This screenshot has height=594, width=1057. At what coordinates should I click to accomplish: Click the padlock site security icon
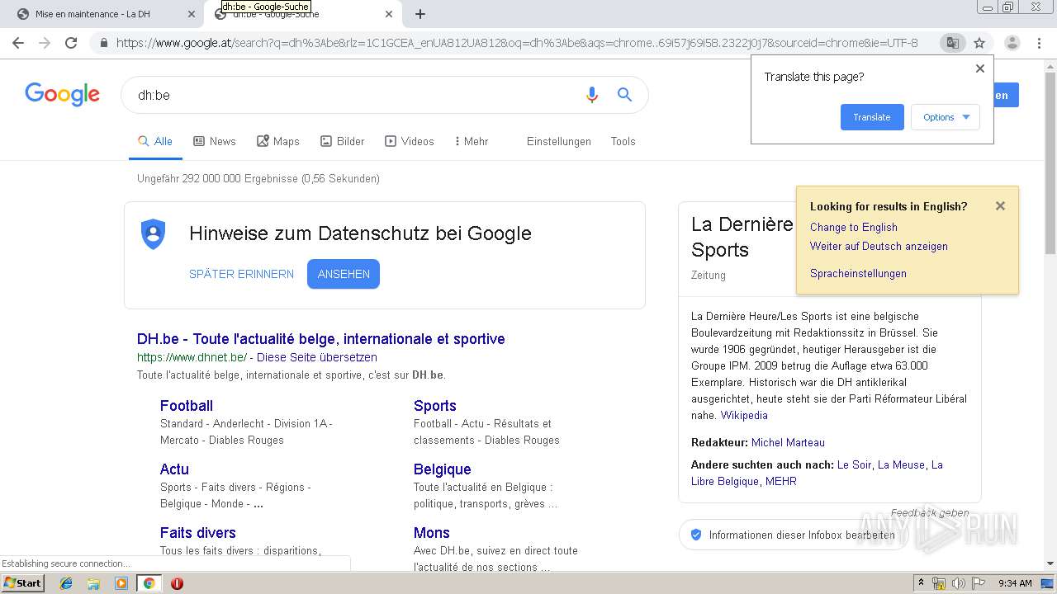pos(104,43)
